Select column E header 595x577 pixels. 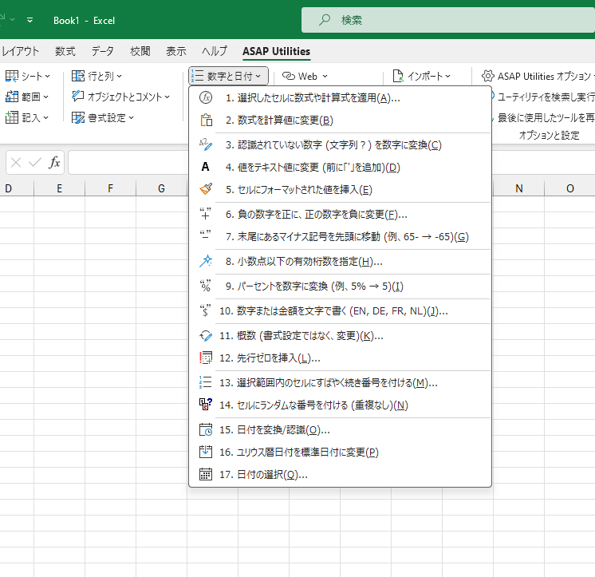pos(60,188)
